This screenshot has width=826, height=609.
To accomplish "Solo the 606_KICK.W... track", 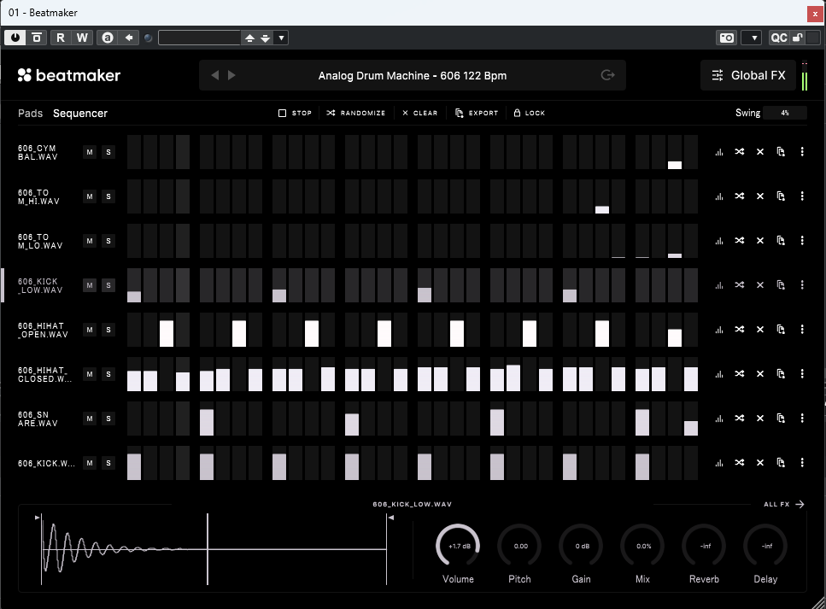I will pos(108,463).
